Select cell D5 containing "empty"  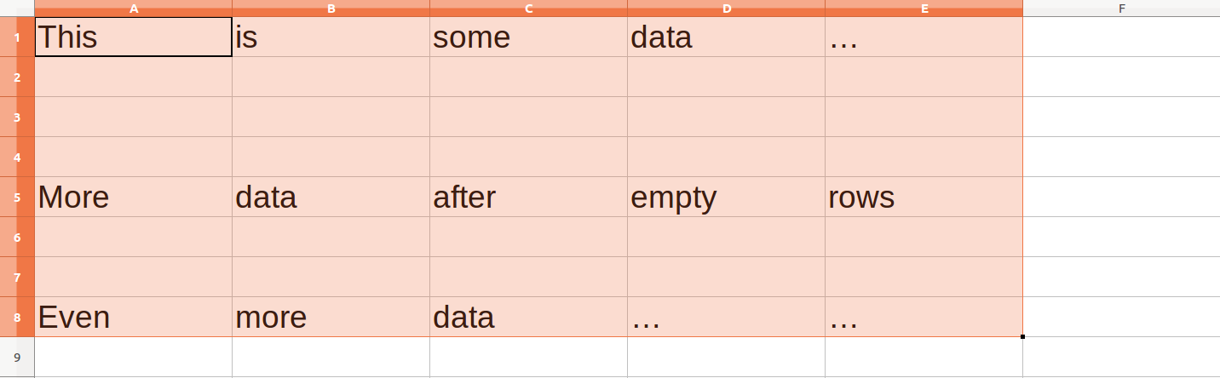pos(726,197)
